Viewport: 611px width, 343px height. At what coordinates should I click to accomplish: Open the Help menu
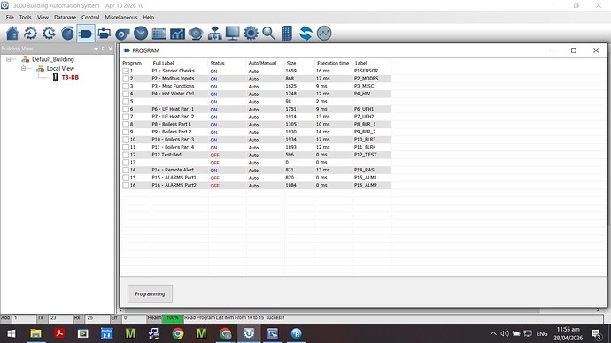click(x=149, y=17)
